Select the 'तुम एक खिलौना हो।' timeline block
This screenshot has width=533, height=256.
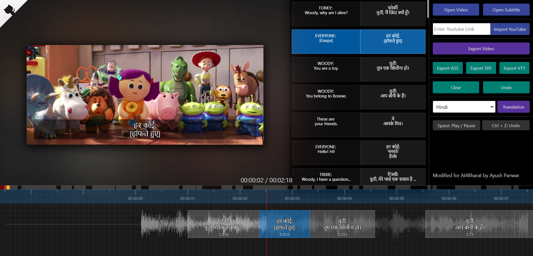[x=342, y=224]
